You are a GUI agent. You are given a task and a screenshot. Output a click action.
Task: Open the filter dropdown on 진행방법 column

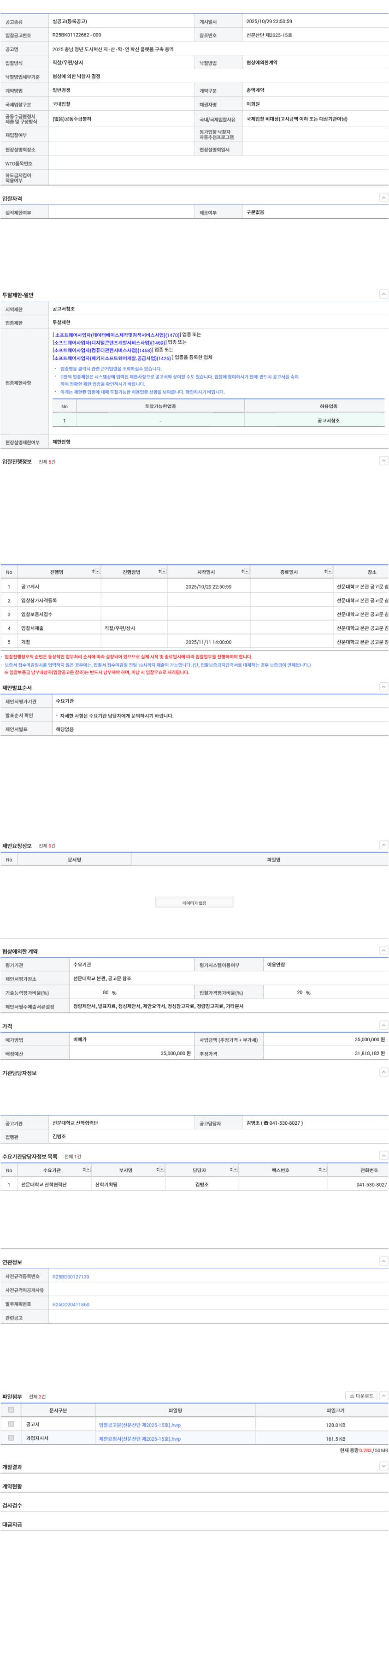tap(164, 571)
